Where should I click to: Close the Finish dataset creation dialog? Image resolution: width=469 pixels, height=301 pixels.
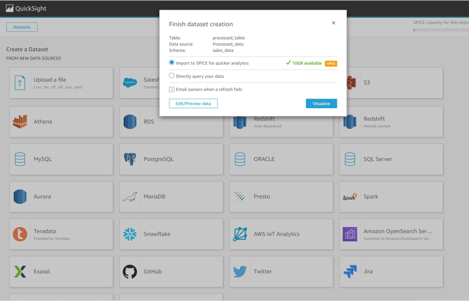[x=334, y=23]
